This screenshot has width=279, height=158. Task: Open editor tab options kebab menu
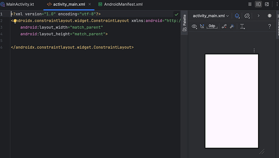(x=277, y=4)
